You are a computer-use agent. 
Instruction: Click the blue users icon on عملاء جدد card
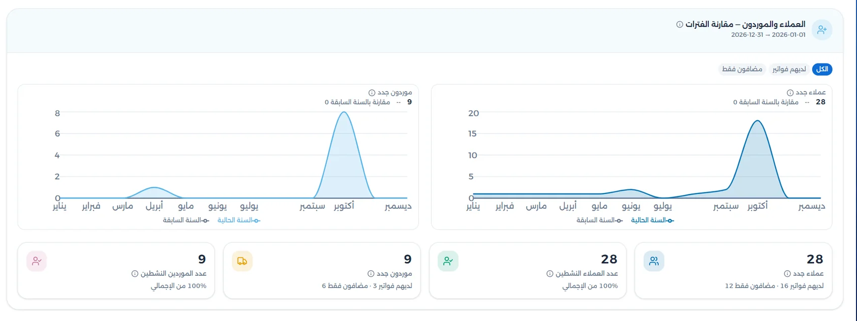tap(654, 261)
